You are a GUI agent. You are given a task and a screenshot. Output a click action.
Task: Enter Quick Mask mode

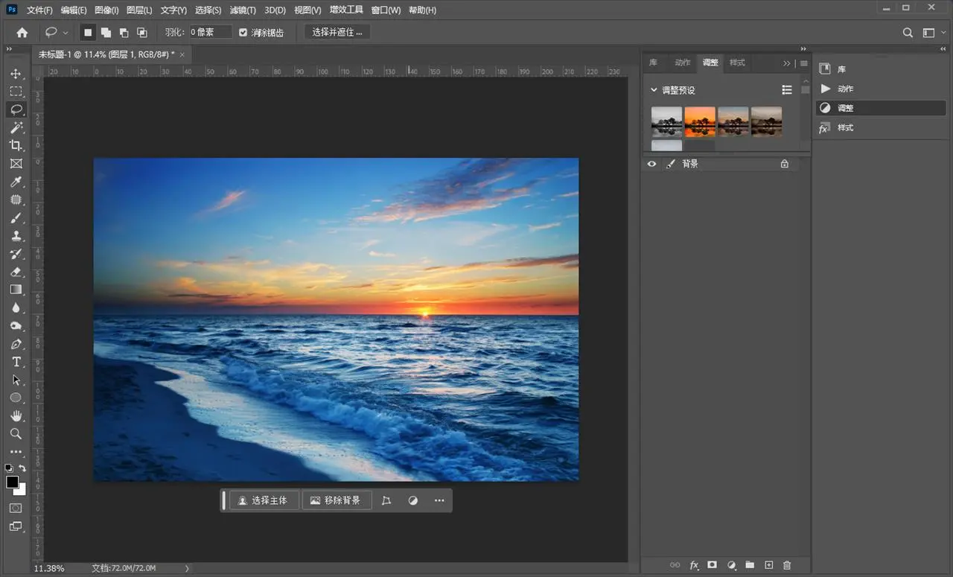(x=16, y=508)
